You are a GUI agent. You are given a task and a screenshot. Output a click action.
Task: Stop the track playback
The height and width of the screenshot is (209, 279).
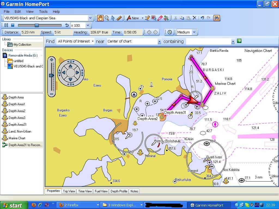(x=13, y=25)
